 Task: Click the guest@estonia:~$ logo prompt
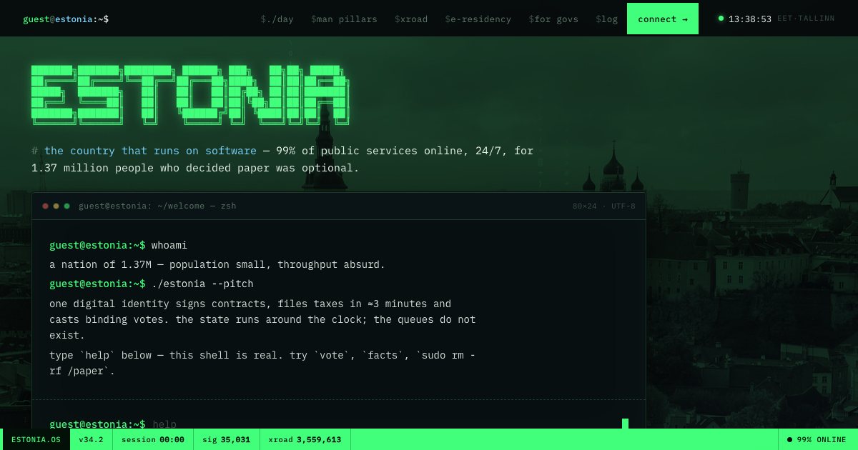pos(66,19)
